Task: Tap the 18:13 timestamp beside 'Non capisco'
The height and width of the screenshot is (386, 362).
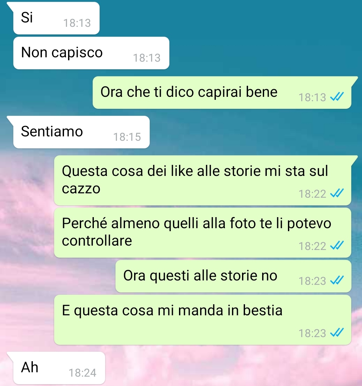Action: pos(147,58)
